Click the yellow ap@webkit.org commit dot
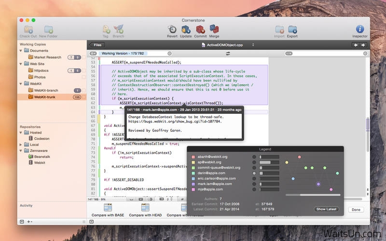This screenshot has width=386, height=241. click(287, 162)
